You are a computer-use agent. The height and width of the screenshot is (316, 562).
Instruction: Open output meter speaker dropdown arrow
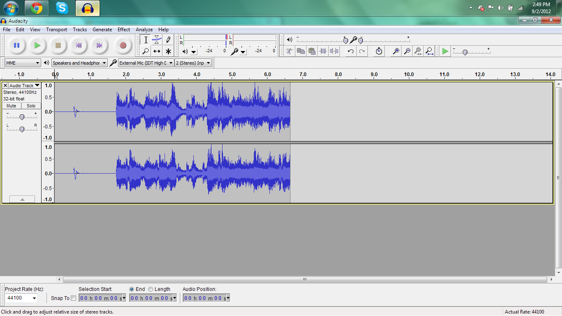(x=194, y=52)
